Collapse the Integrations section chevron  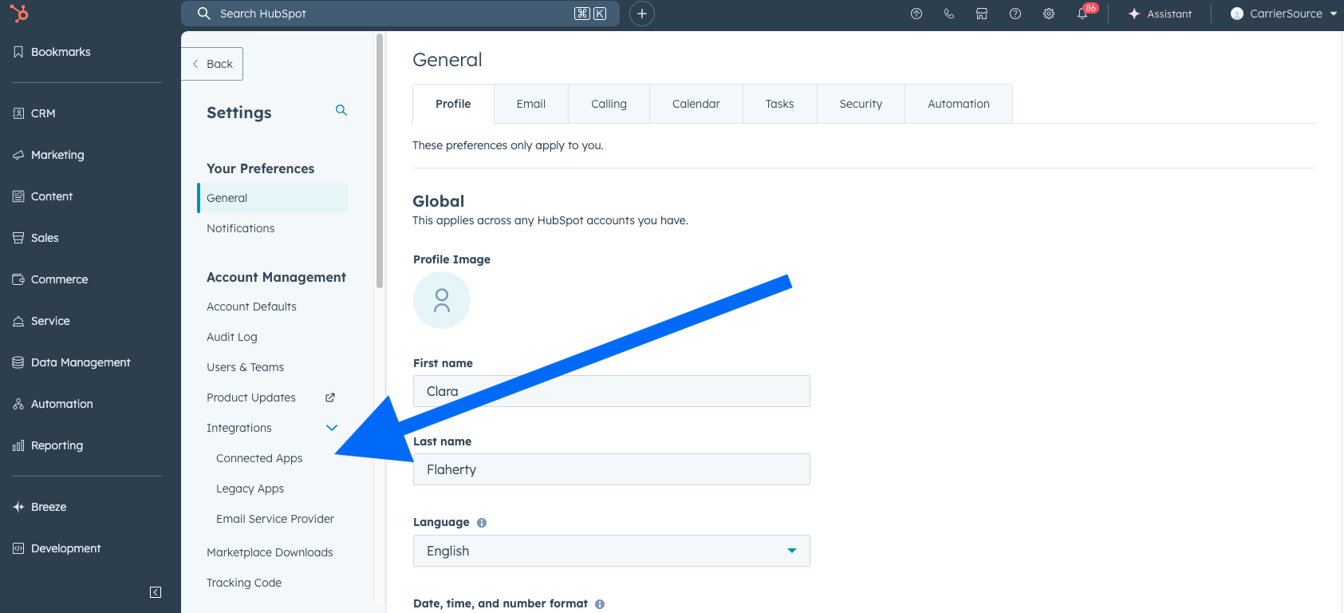[x=332, y=428]
